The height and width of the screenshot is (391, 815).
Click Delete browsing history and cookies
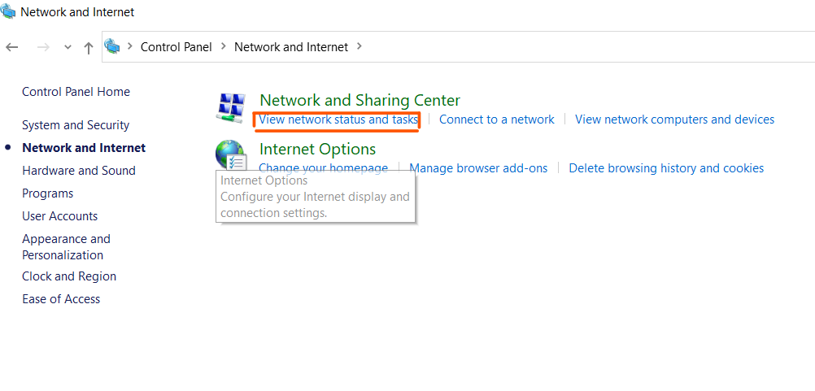(x=666, y=168)
